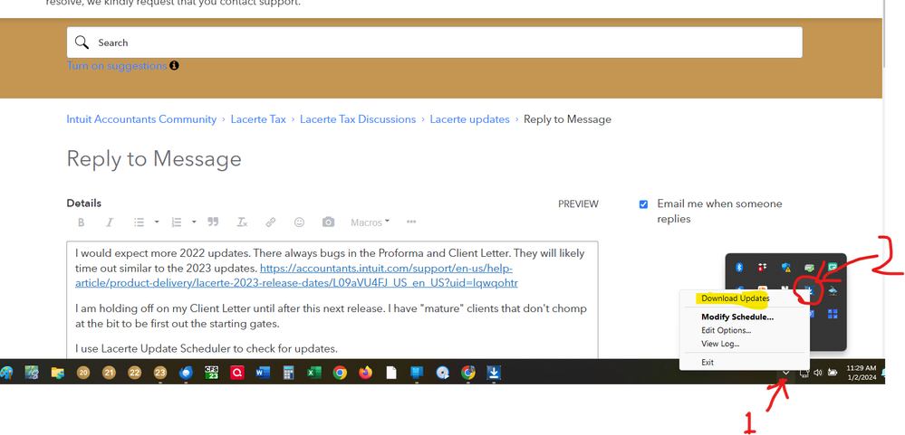This screenshot has width=905, height=435.
Task: Collapse the hidden tray icons chevron
Action: pyautogui.click(x=785, y=373)
